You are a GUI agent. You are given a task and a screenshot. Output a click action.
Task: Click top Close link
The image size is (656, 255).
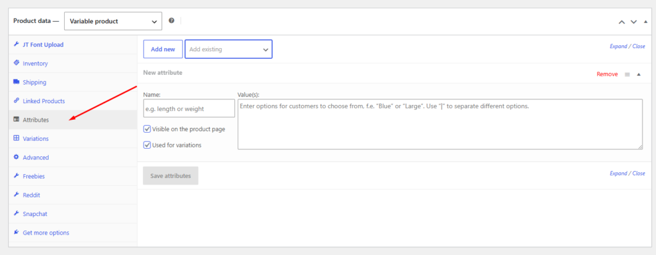click(639, 47)
